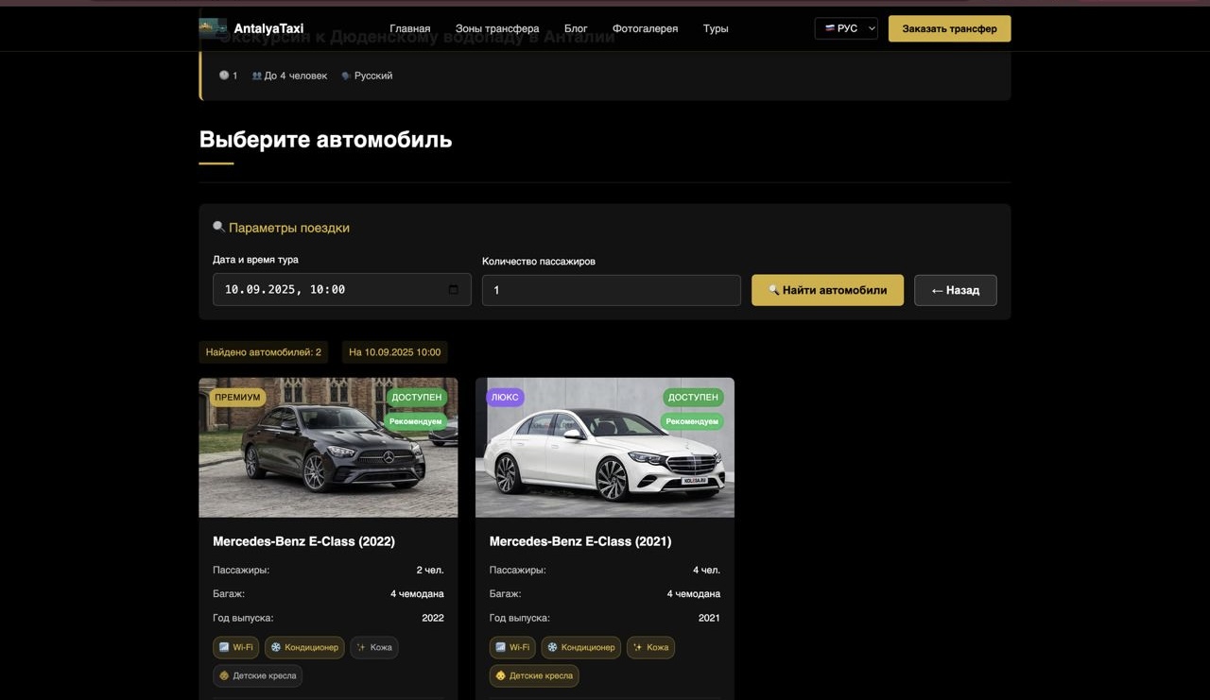Viewport: 1210px width, 700px height.
Task: Click the AntalyaTaxi logo icon
Action: [211, 27]
